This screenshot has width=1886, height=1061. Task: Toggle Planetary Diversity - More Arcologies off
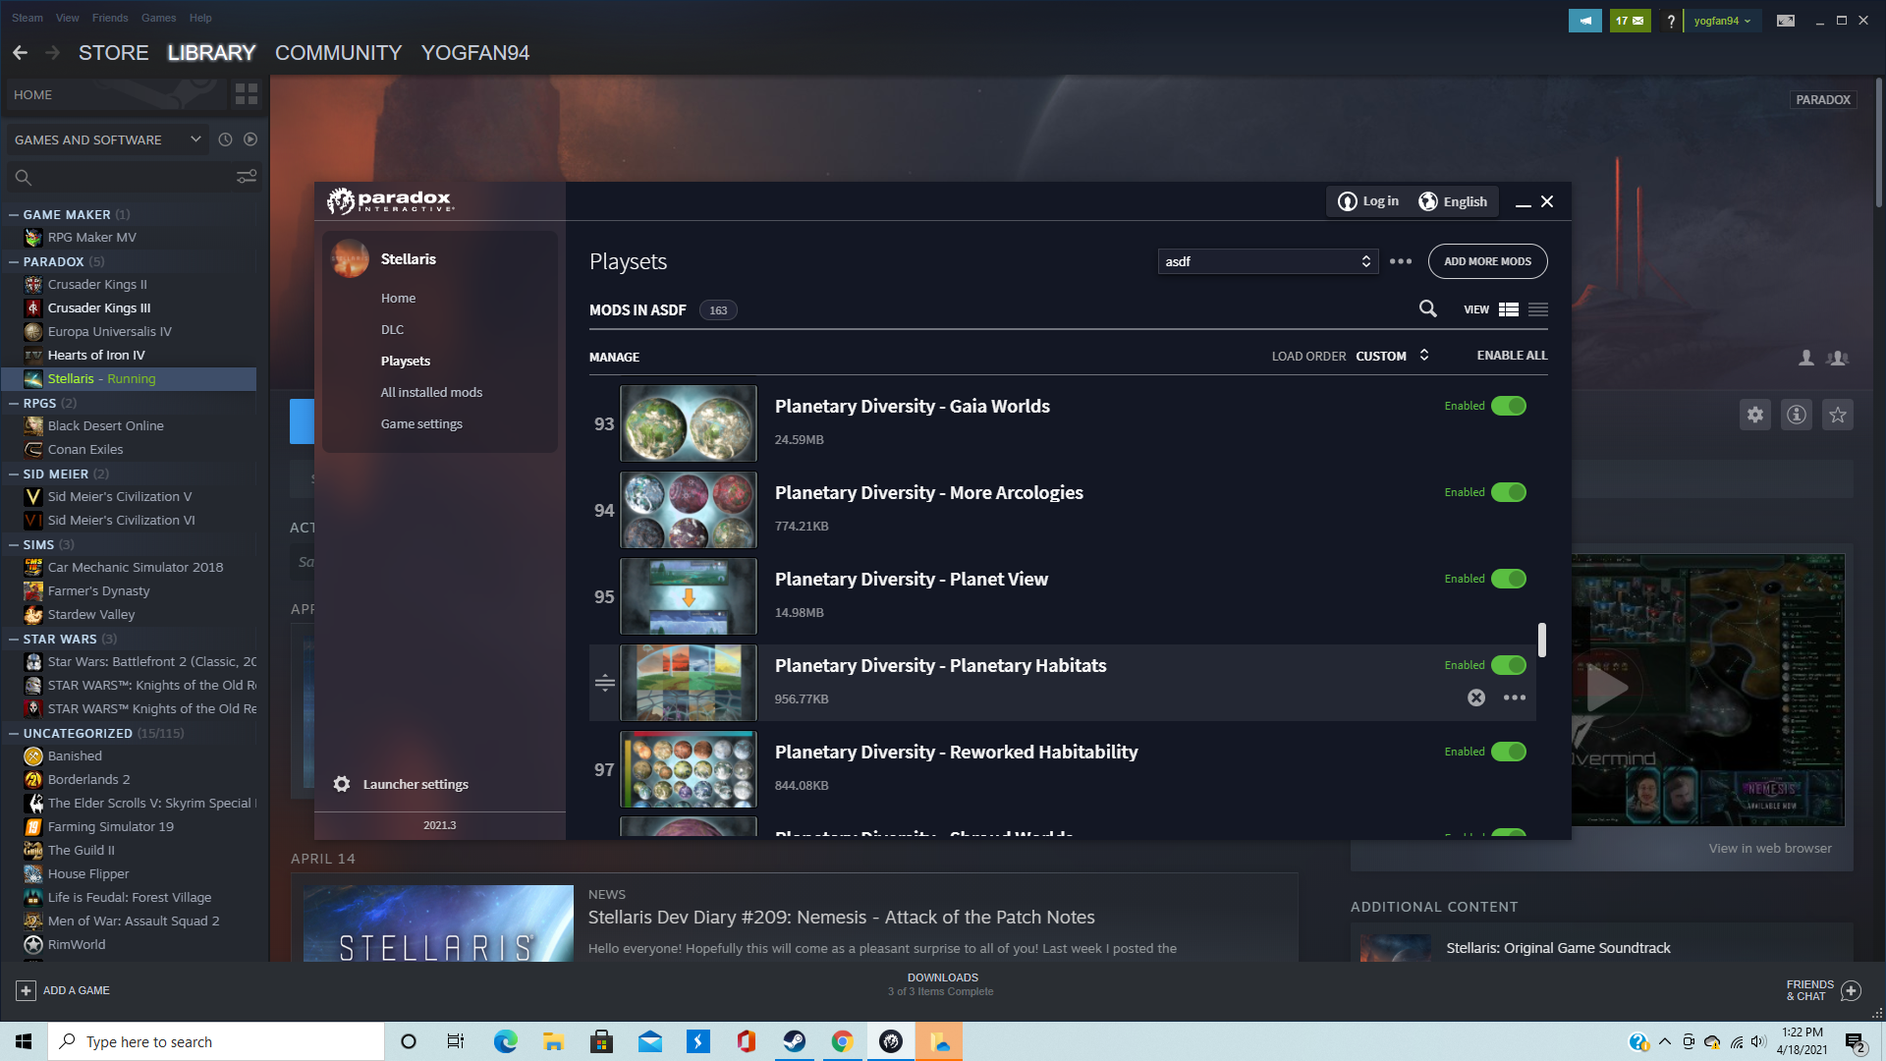click(x=1508, y=492)
